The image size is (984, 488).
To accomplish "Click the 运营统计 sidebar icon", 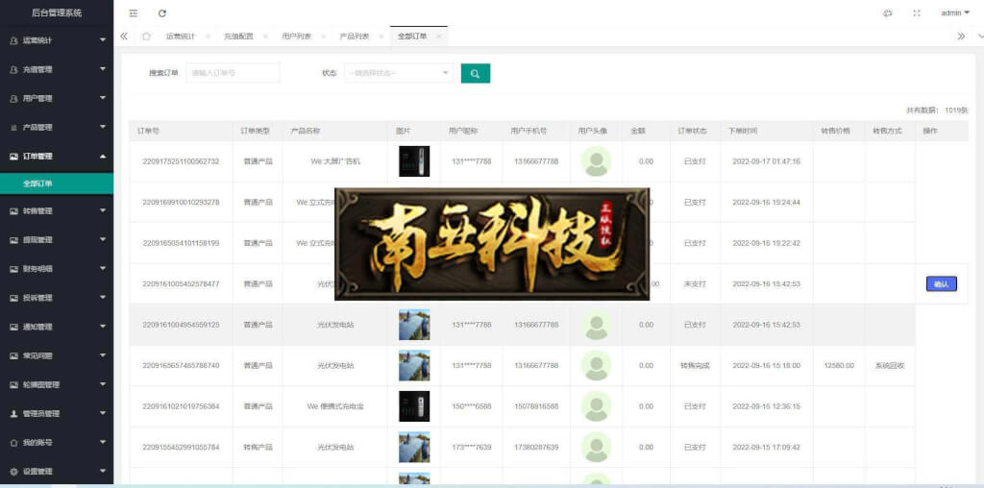I will [x=13, y=40].
